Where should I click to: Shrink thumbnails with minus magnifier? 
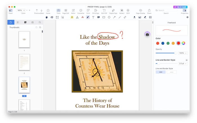(36, 27)
